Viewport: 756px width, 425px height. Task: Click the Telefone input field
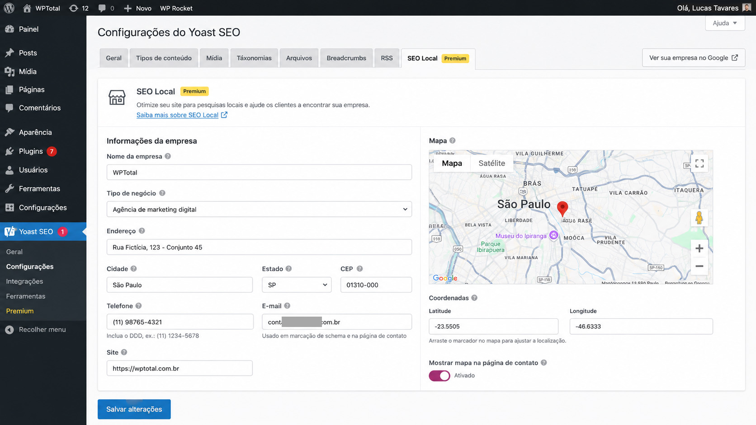tap(180, 322)
